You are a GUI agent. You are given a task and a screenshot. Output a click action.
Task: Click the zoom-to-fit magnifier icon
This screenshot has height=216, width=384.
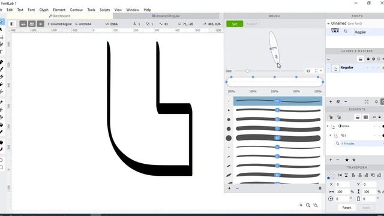316,205
